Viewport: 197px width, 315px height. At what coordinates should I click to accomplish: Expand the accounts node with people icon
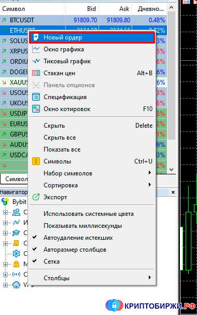coord(5,212)
